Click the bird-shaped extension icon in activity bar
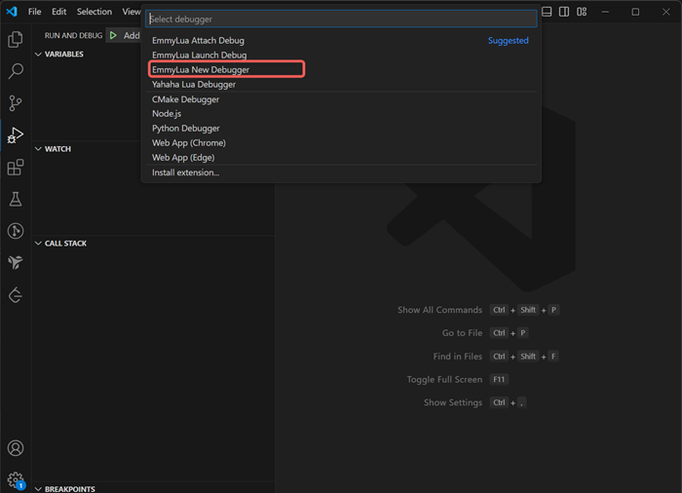The height and width of the screenshot is (493, 682). tap(16, 263)
